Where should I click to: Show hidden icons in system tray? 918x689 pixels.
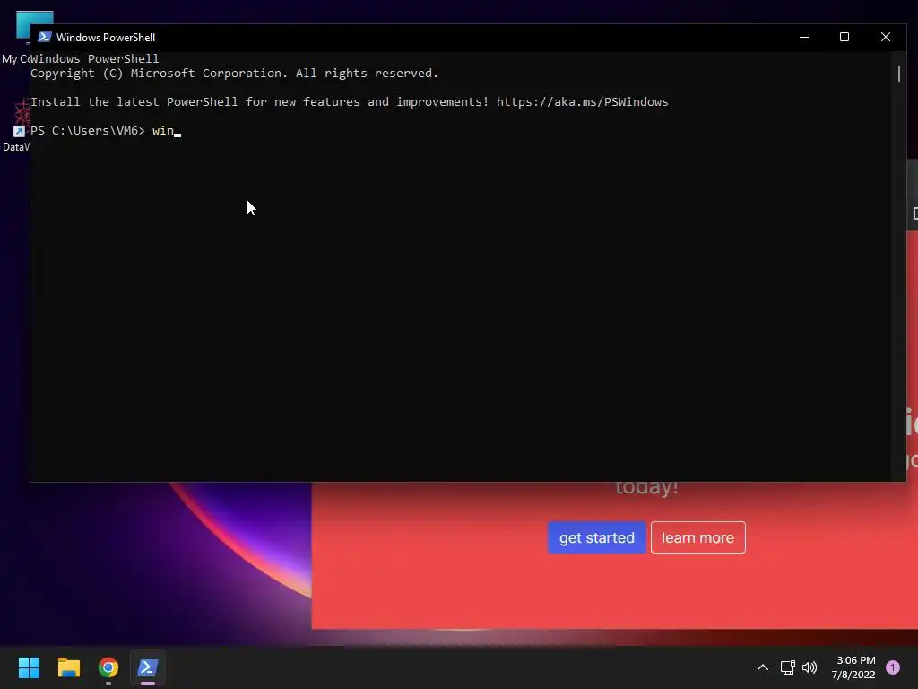click(762, 667)
